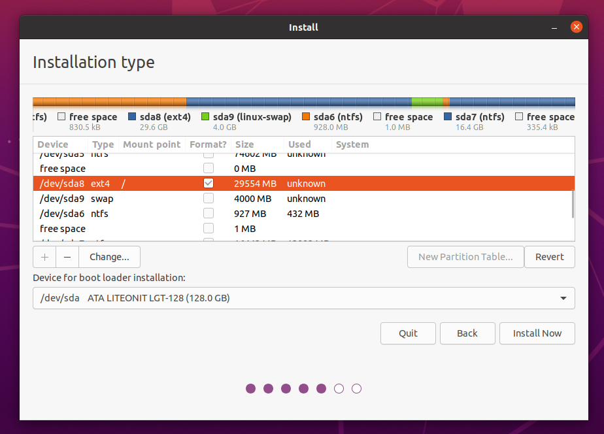Select the /dev/sda9 swap row

click(x=304, y=198)
